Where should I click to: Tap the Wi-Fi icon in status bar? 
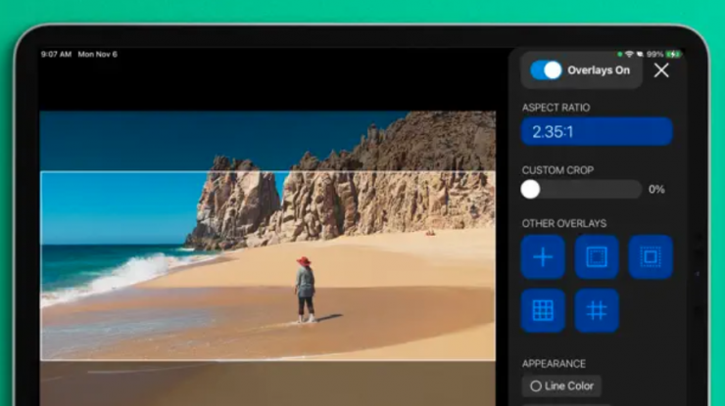pos(629,54)
